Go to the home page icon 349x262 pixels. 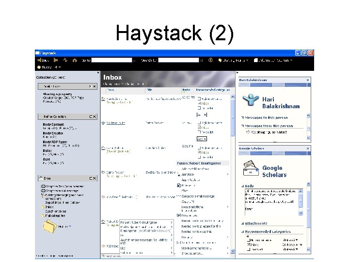point(75,60)
